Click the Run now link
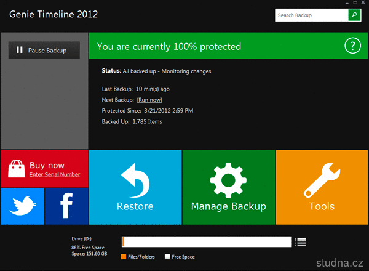The image size is (369, 271). [149, 99]
